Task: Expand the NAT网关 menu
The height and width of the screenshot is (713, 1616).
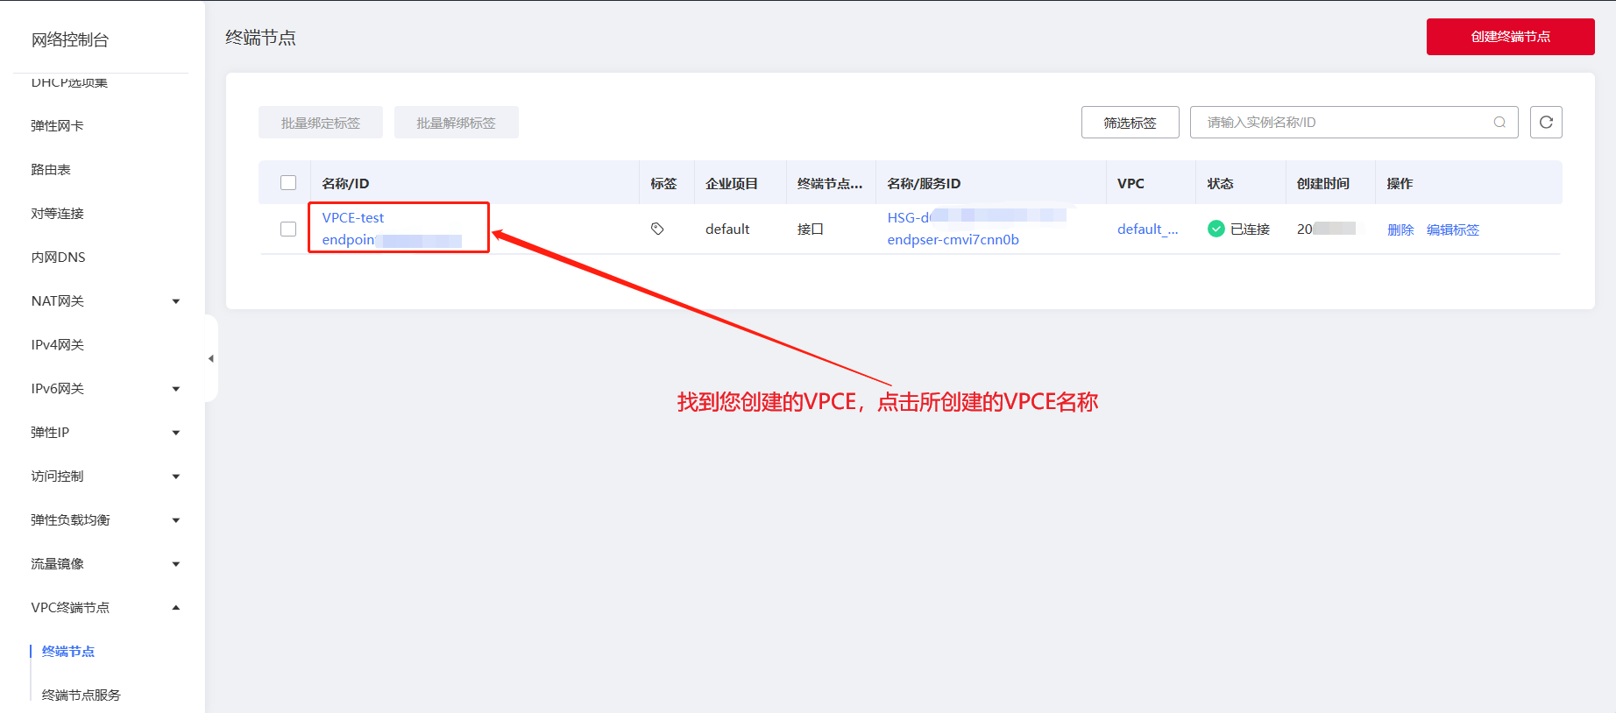Action: pyautogui.click(x=176, y=301)
